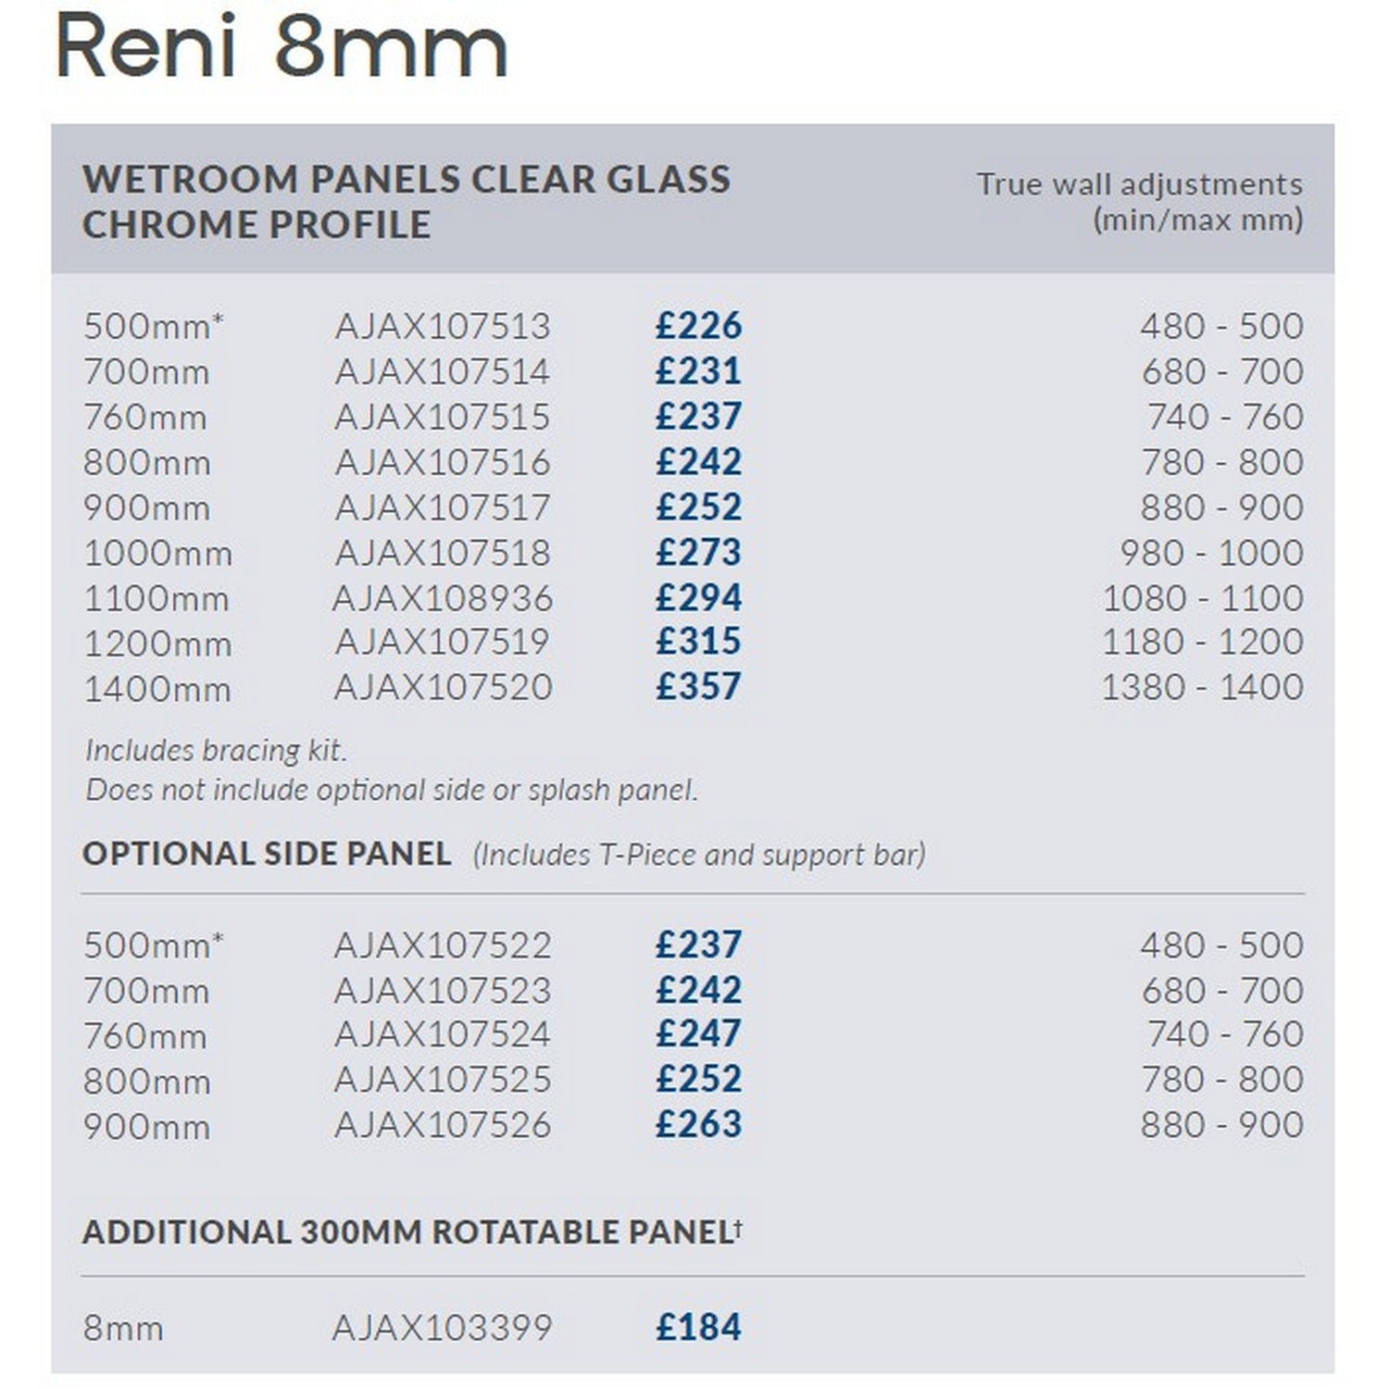
Task: Click the £247 side panel price
Action: (698, 1034)
